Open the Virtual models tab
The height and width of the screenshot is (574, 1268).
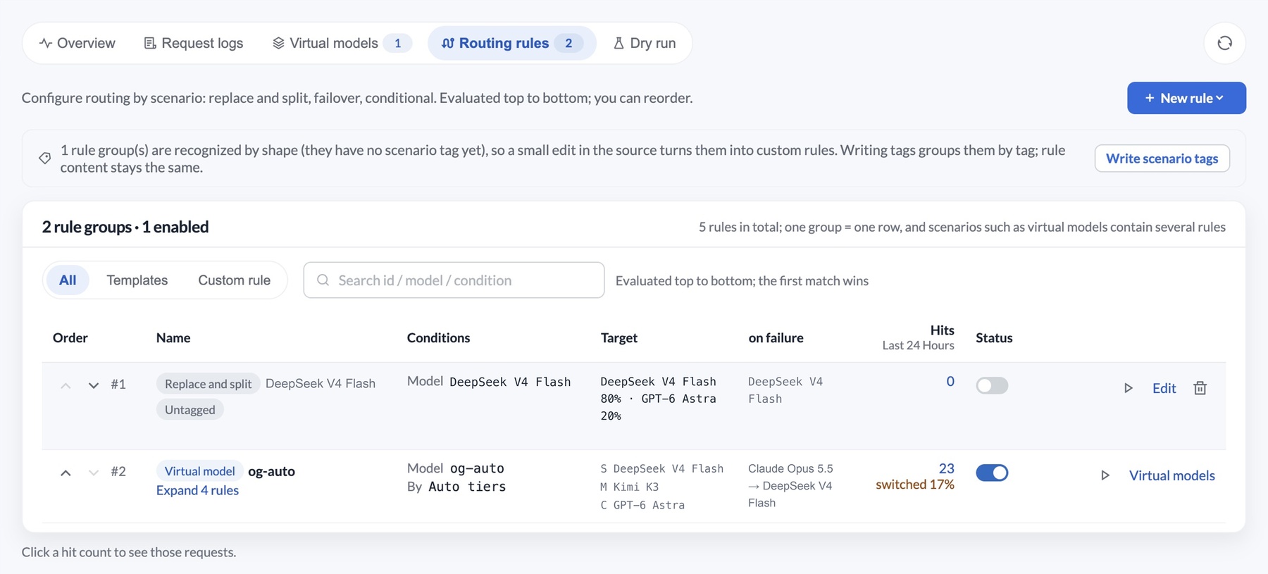[341, 43]
